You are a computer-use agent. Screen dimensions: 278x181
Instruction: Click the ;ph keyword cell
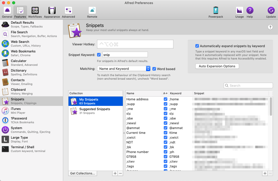pyautogui.click(x=172, y=152)
